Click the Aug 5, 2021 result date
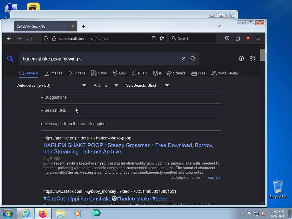292x219 pixels. click(x=52, y=159)
